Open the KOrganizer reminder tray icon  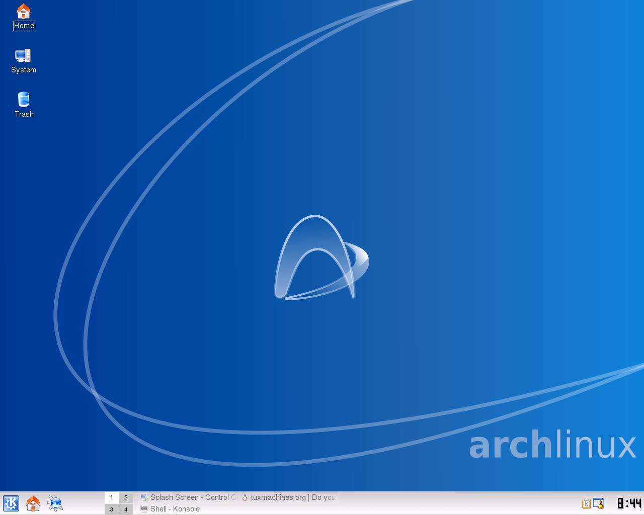599,503
